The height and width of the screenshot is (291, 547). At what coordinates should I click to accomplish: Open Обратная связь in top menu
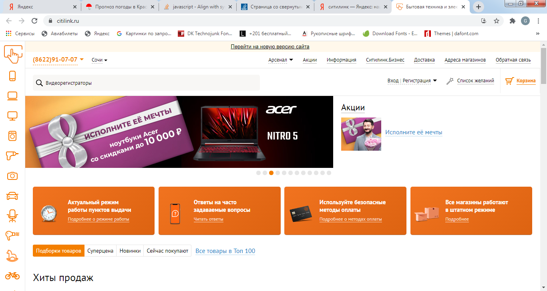click(513, 60)
